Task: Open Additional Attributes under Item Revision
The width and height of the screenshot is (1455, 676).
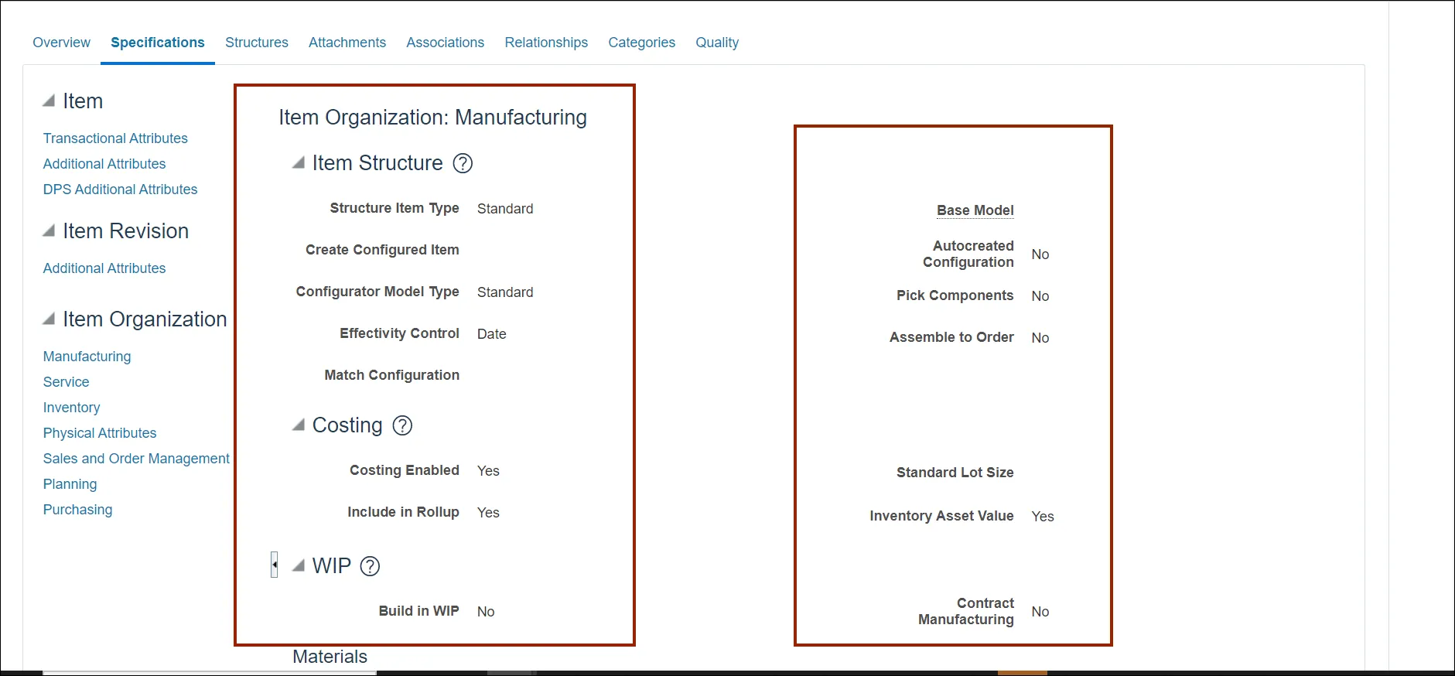Action: 104,268
